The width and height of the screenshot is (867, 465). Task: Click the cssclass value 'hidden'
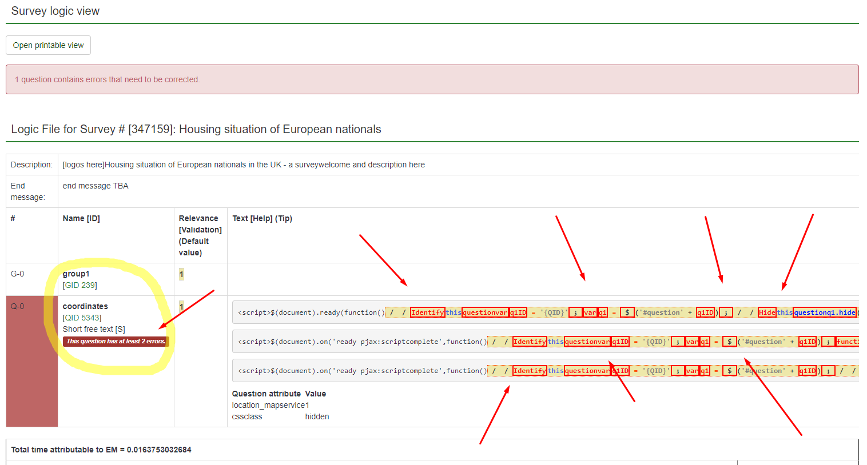(x=317, y=416)
